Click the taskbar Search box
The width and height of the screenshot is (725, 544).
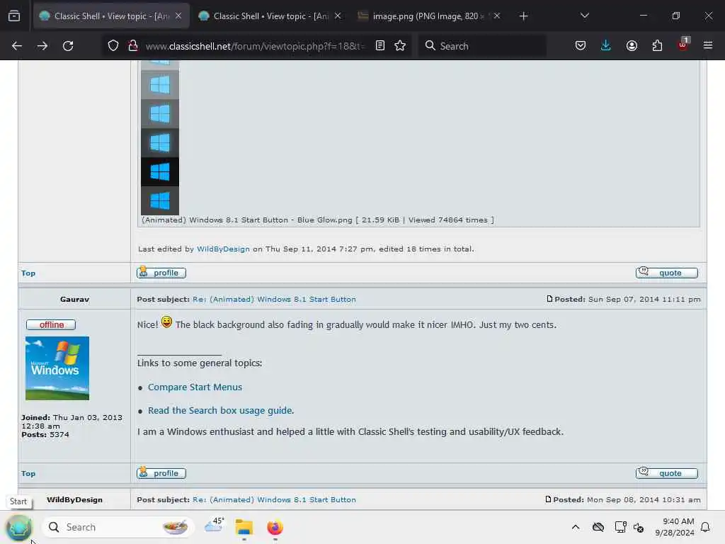point(118,527)
